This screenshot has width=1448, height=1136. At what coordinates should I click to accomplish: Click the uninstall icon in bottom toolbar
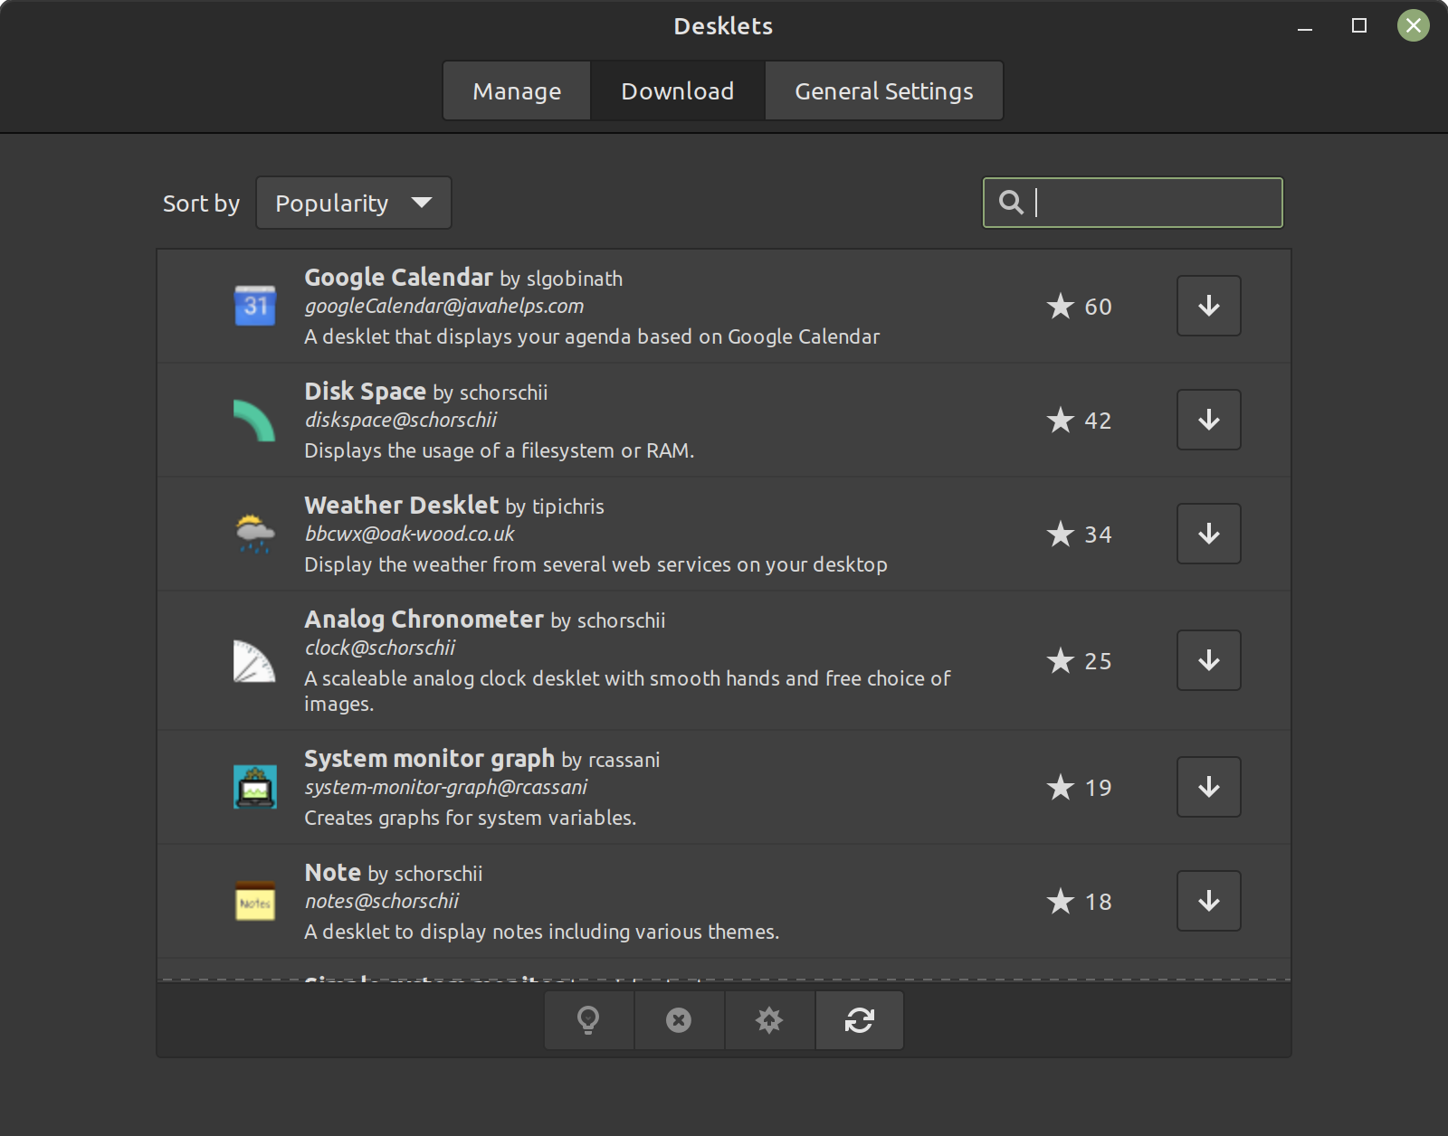[x=679, y=1019]
